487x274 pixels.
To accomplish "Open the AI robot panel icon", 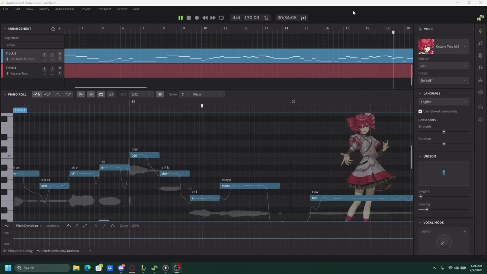I will tap(480, 92).
